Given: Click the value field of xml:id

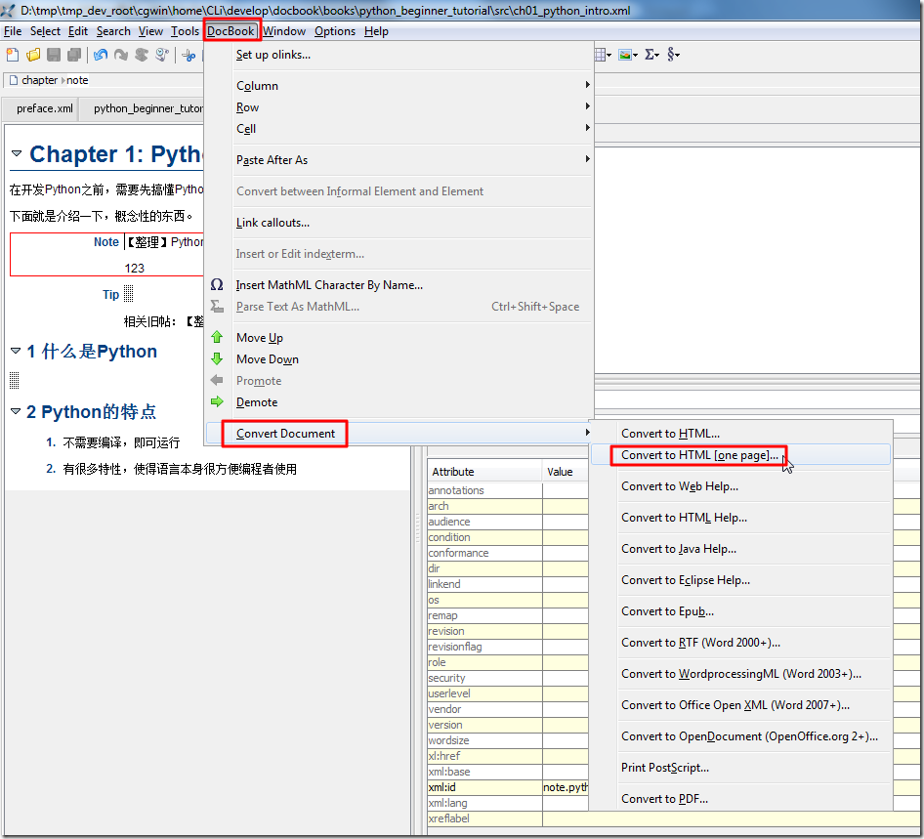Looking at the screenshot, I should pos(566,787).
